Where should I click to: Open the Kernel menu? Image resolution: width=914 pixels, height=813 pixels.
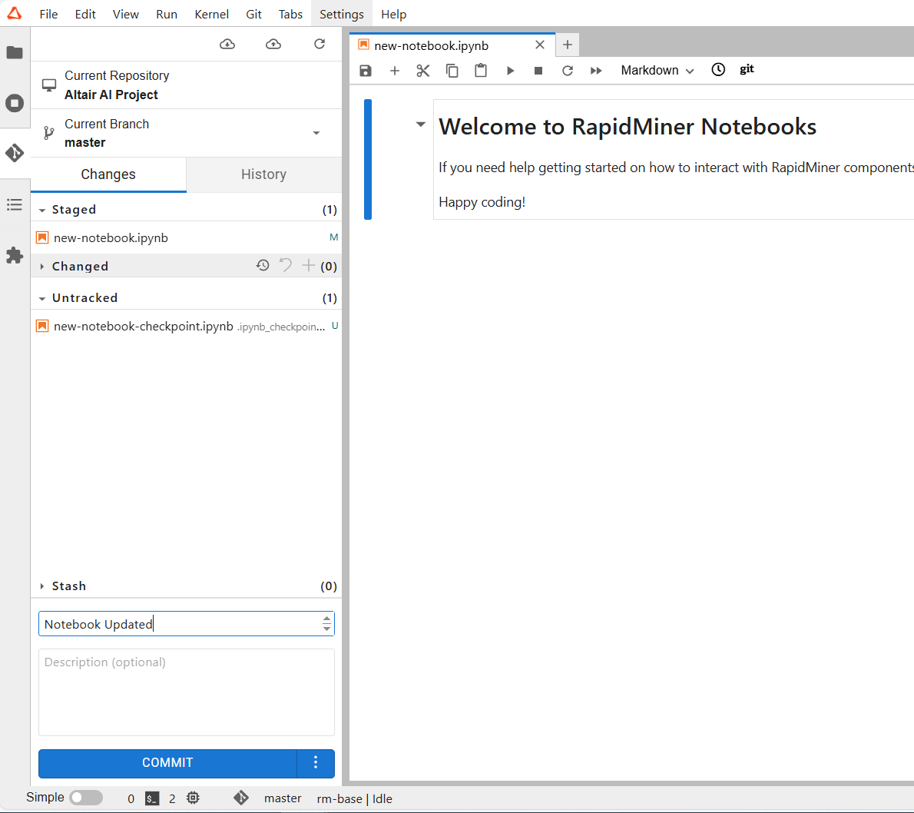coord(211,14)
